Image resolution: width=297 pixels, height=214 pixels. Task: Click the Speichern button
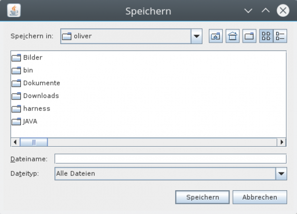[202, 197]
